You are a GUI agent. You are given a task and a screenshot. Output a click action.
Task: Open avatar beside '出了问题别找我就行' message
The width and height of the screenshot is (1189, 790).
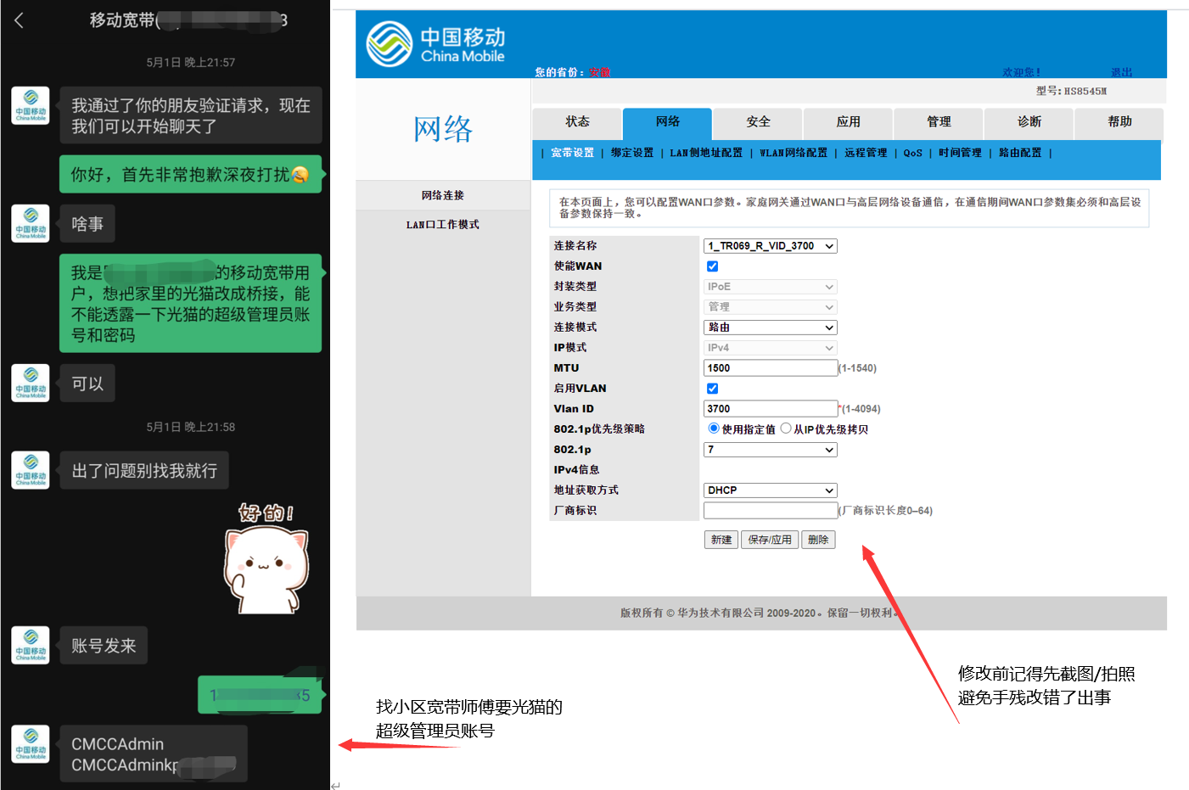click(31, 470)
